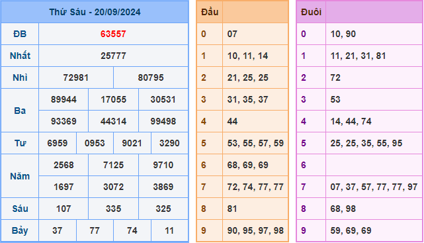Select Đuôi values 14, 44, 74
Image resolution: width=424 pixels, height=243 pixels.
[351, 121]
